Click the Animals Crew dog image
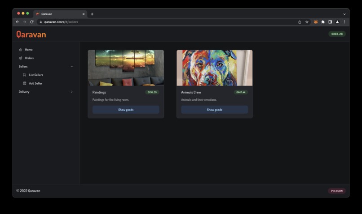362x214 pixels. [x=215, y=68]
